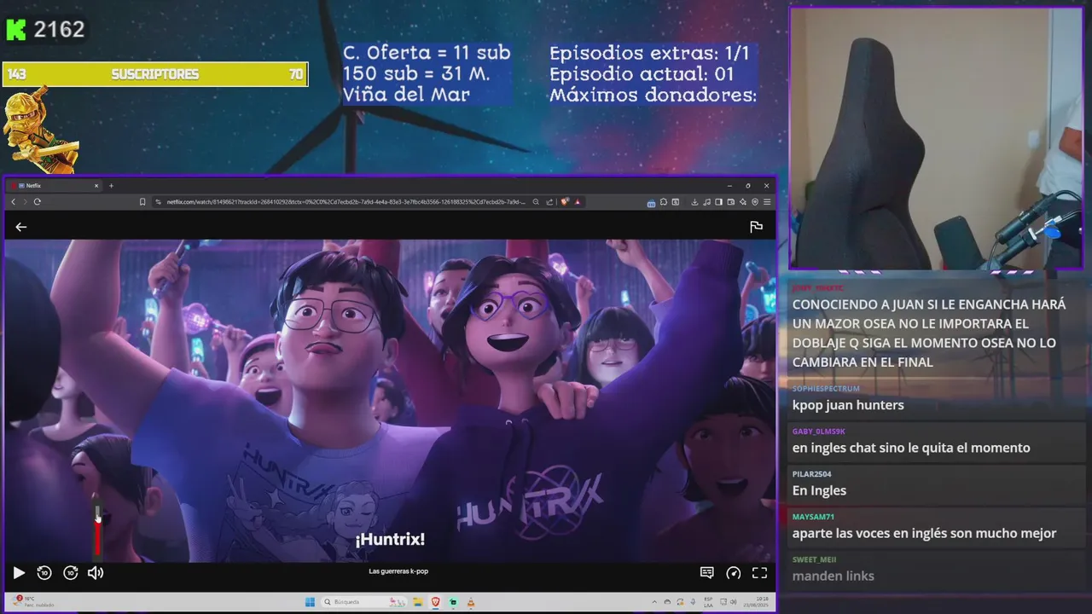Click the username SOPHIESPECTRUM in chat
The height and width of the screenshot is (614, 1092).
pyautogui.click(x=826, y=389)
